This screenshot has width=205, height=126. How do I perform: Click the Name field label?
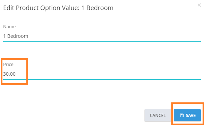pos(9,27)
